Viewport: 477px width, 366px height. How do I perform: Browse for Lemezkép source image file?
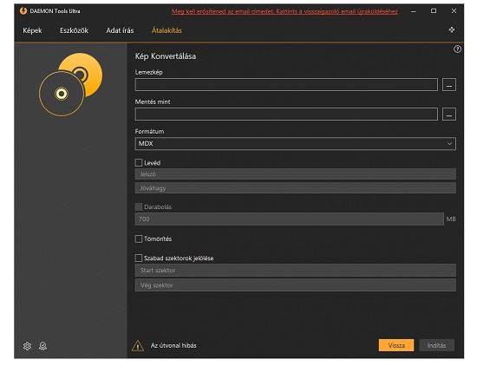448,85
